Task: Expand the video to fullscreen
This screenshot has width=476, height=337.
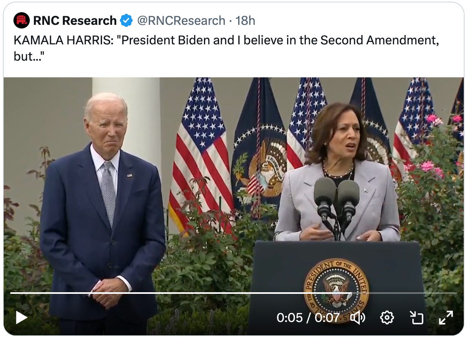Action: pos(446,317)
